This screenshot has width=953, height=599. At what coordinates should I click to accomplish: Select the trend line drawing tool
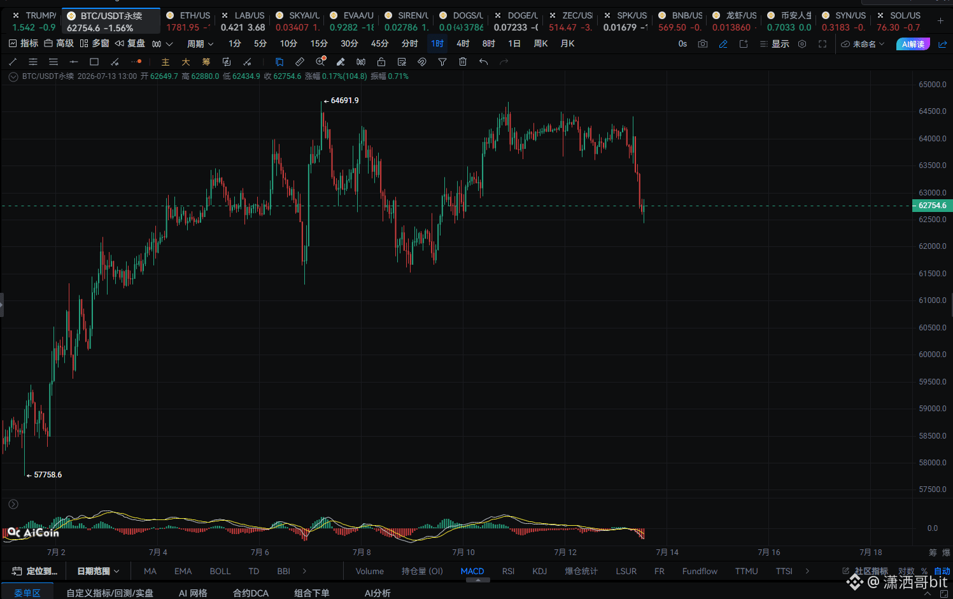13,62
